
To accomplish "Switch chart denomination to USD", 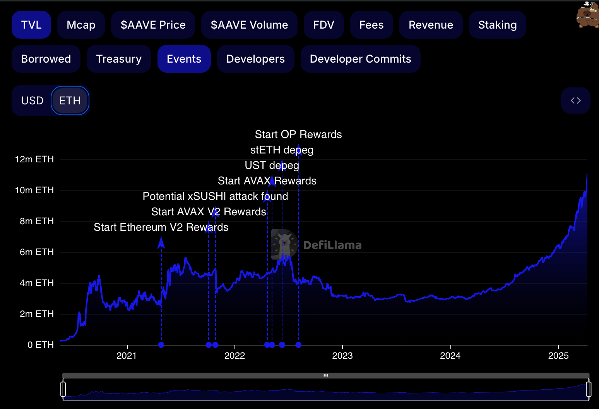I will [32, 101].
